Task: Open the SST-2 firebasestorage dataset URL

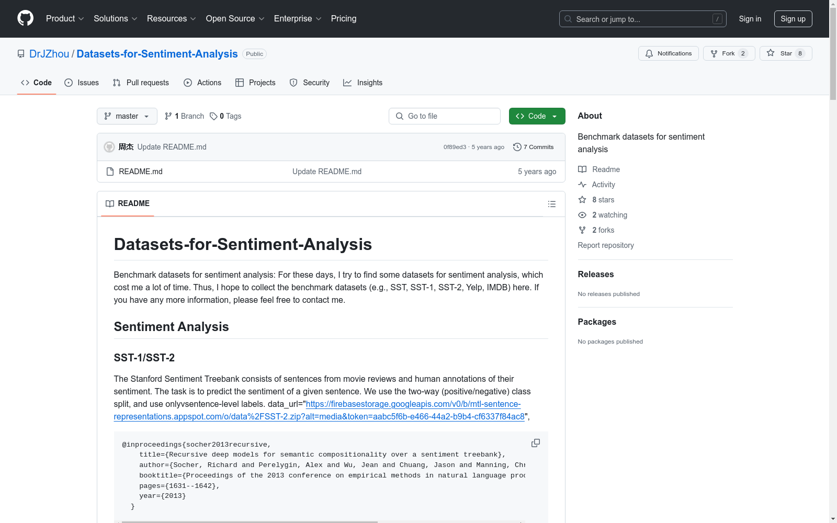Action: coord(319,410)
